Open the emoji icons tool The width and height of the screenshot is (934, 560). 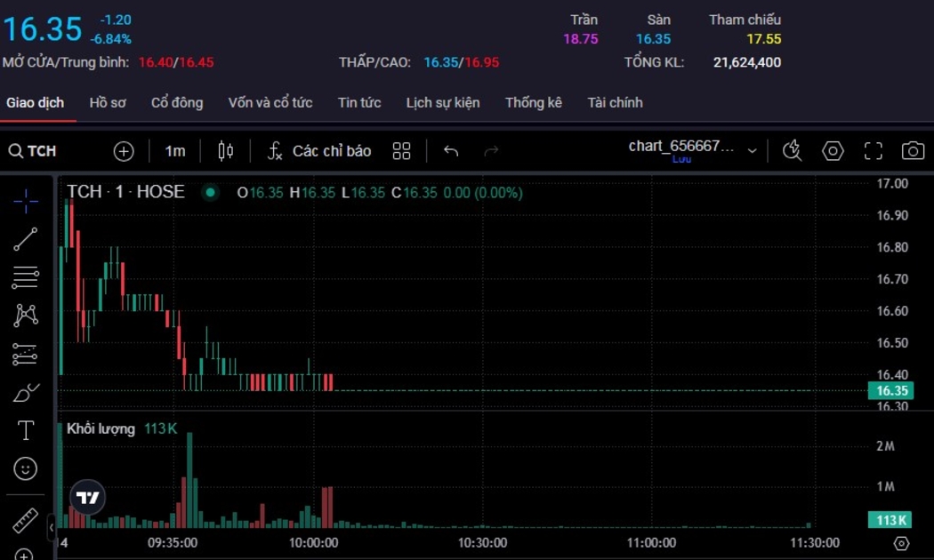click(25, 468)
